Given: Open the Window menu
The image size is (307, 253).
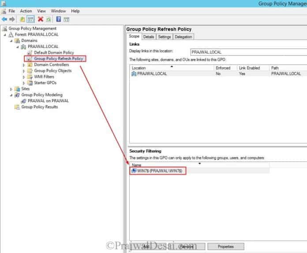Looking at the screenshot, I should 58,11.
